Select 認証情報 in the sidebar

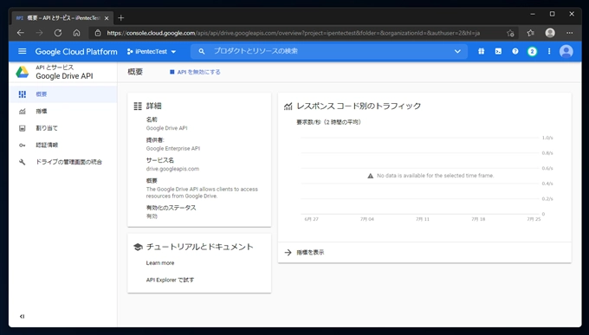coord(63,145)
